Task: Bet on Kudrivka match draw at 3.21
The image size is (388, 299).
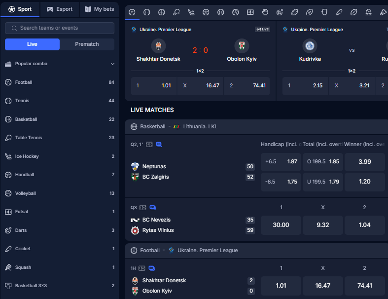Action: pyautogui.click(x=352, y=86)
